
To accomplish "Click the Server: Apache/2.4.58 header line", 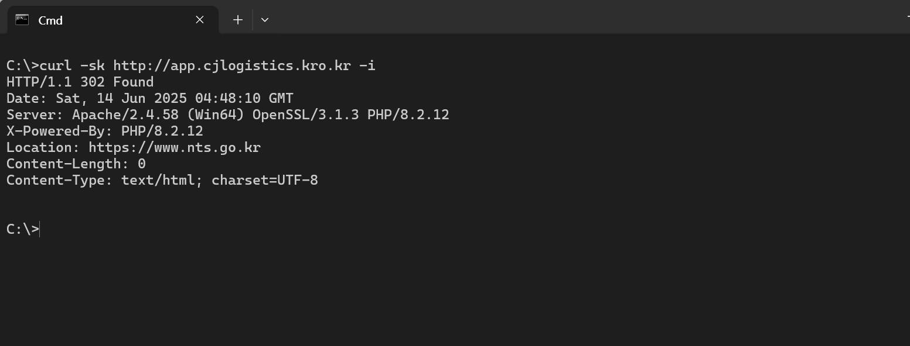I will coord(229,115).
